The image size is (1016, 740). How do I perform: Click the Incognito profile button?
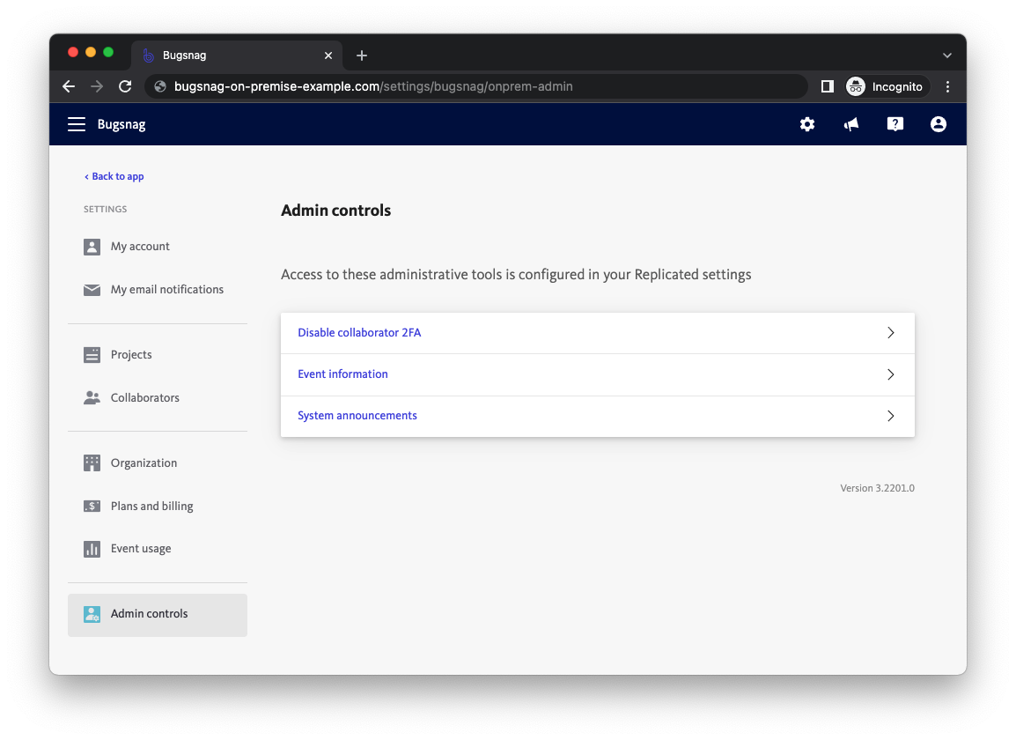tap(887, 86)
